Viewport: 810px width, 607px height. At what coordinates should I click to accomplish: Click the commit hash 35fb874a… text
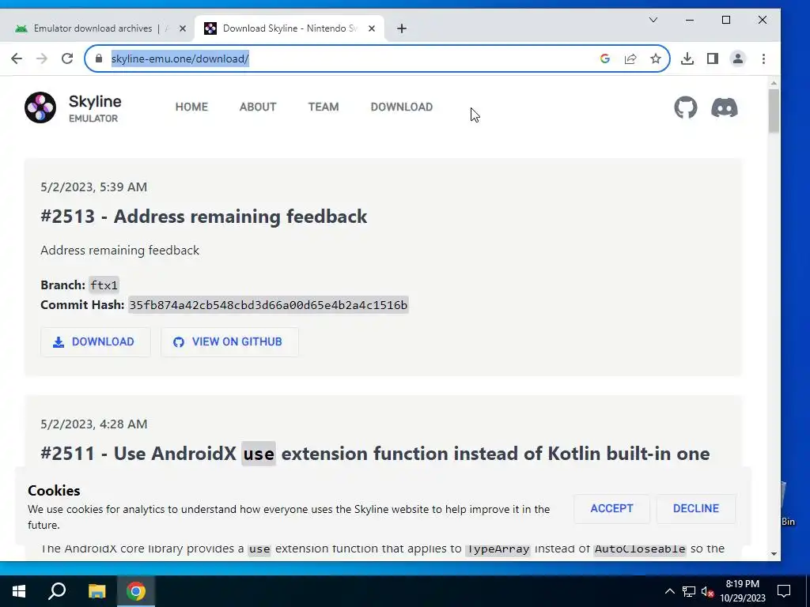(268, 305)
